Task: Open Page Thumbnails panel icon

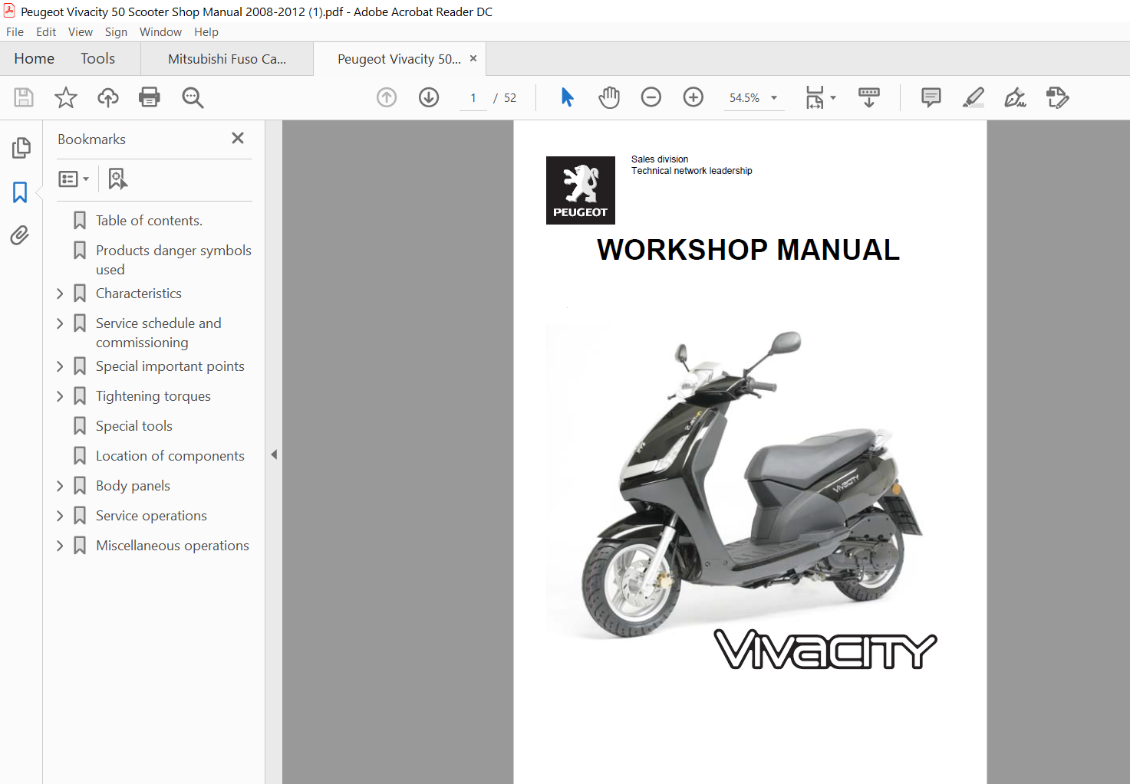Action: [x=21, y=147]
